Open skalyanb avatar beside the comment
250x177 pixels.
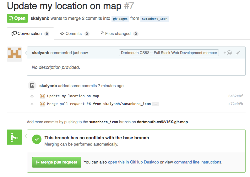14,54
